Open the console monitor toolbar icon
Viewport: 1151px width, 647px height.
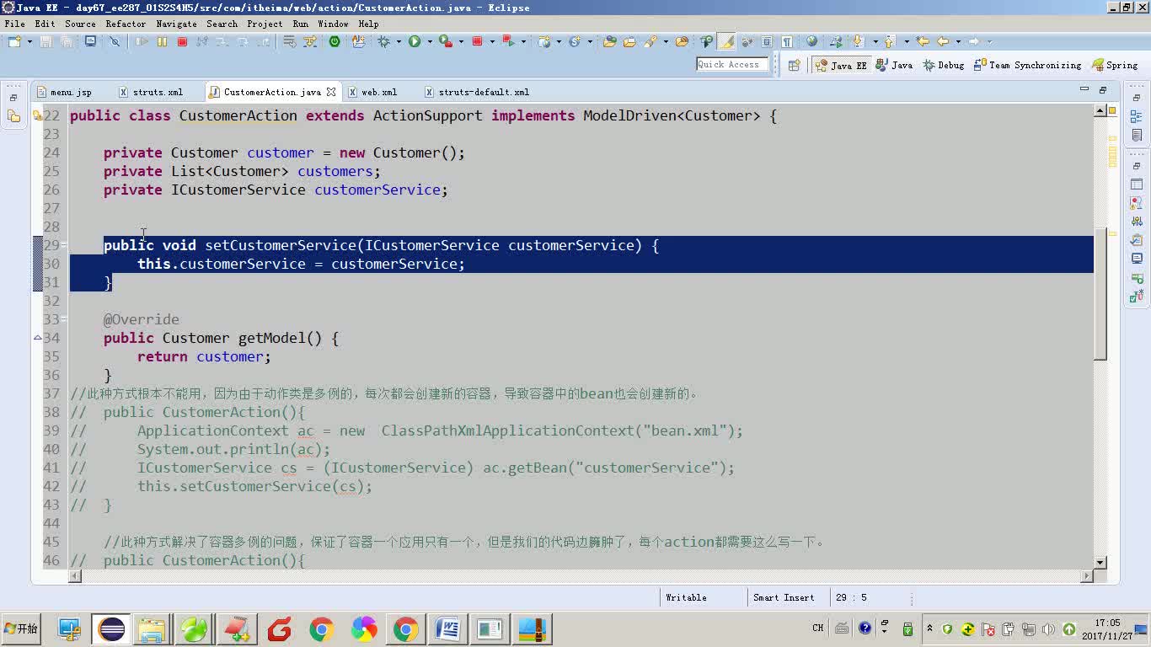tap(90, 41)
